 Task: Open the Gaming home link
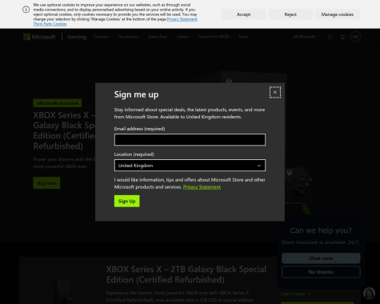click(x=77, y=37)
